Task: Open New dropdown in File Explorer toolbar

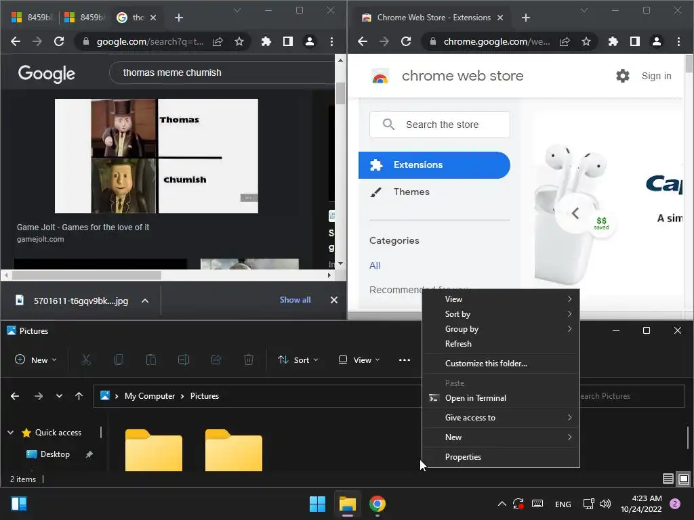Action: click(35, 360)
